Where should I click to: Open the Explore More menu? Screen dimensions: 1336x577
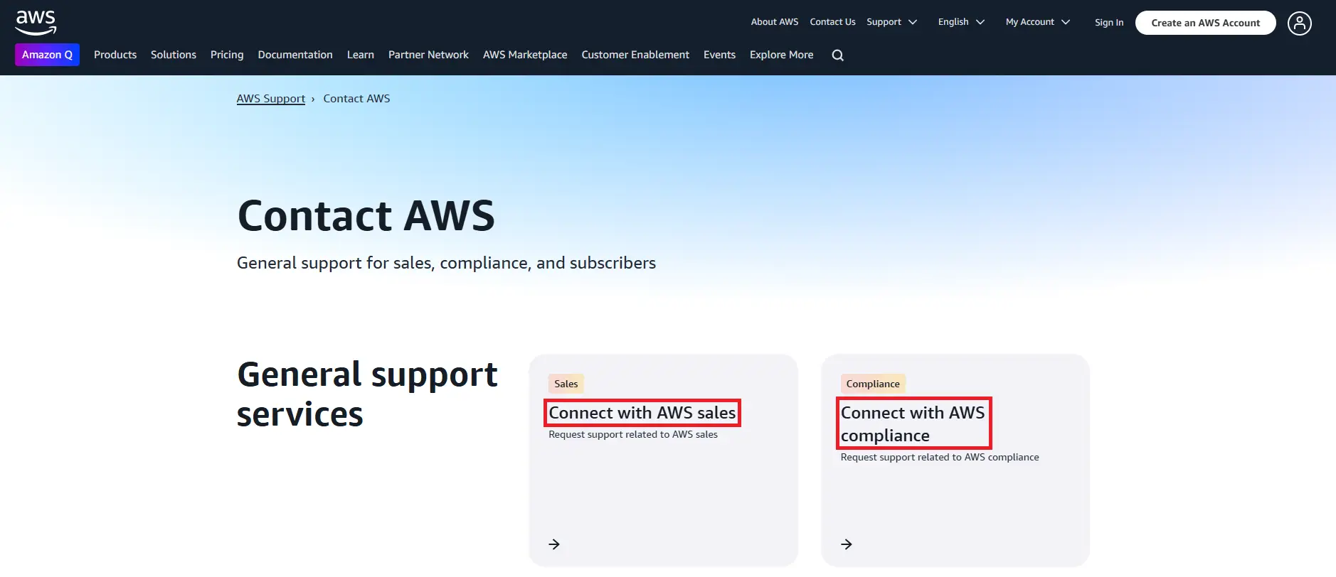pyautogui.click(x=781, y=55)
